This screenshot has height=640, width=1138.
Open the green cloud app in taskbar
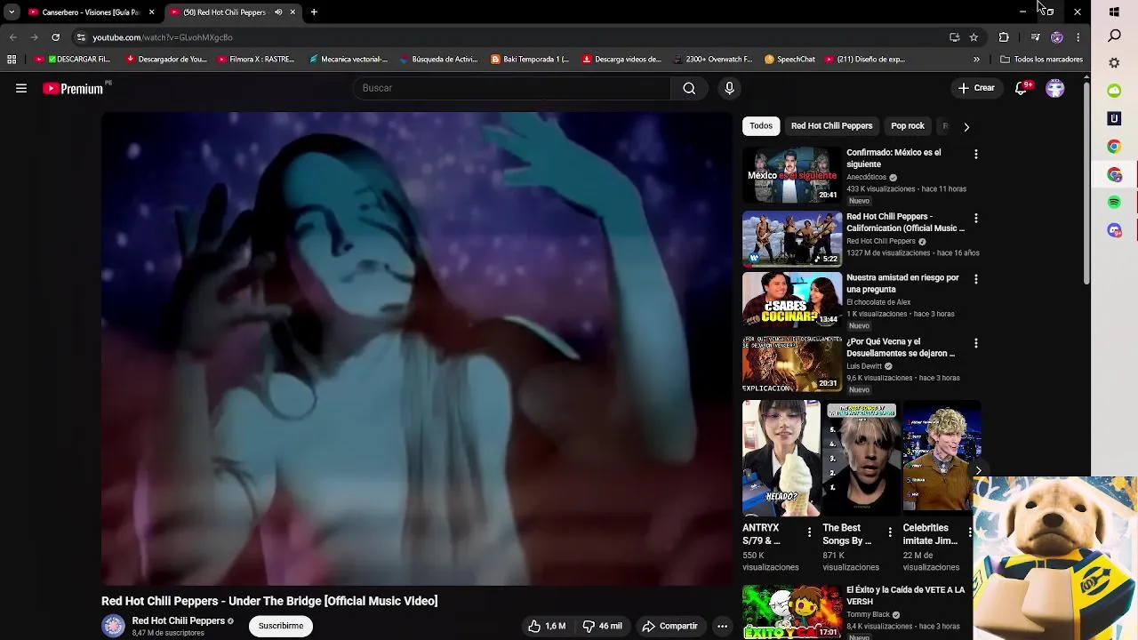pos(1114,91)
